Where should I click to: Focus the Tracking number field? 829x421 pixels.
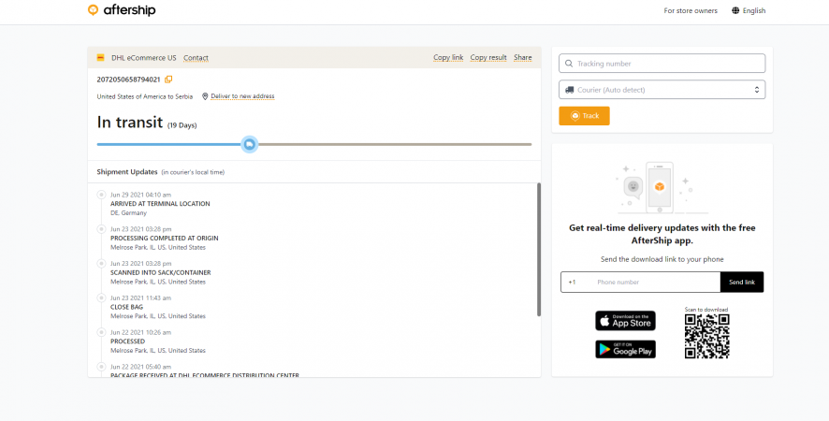tap(662, 64)
